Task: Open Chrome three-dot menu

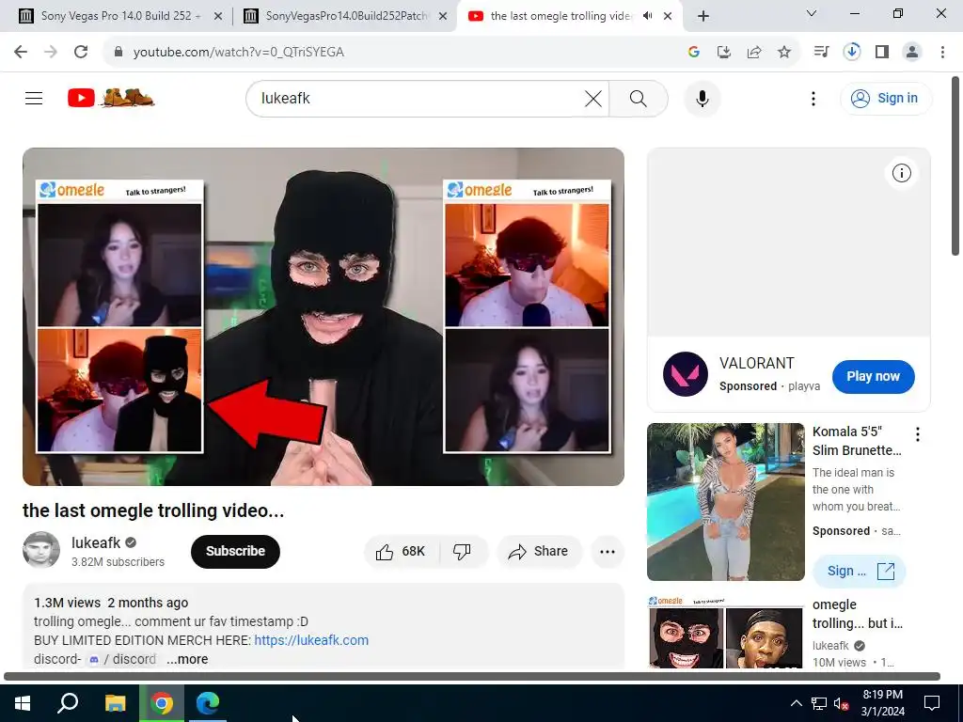Action: coord(942,53)
